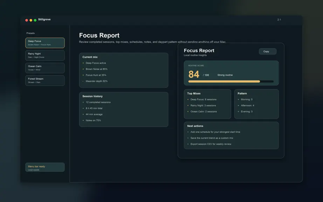
Task: Select the Deep Focus preset
Action: click(45, 43)
